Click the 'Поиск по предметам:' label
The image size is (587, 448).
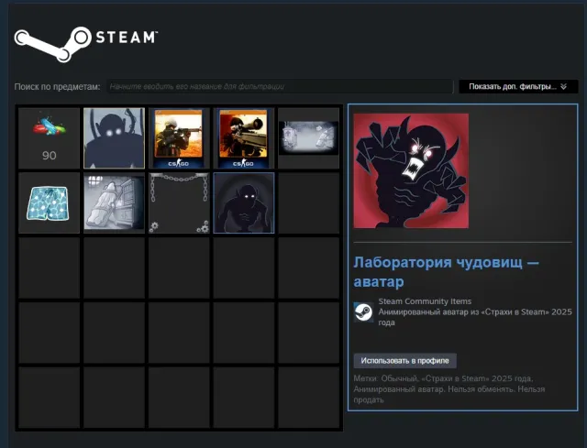coord(57,87)
